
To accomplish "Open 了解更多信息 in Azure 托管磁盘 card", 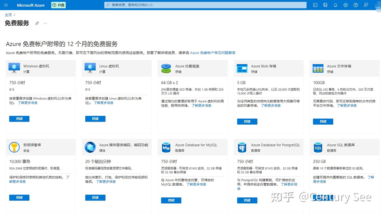I will [x=201, y=105].
